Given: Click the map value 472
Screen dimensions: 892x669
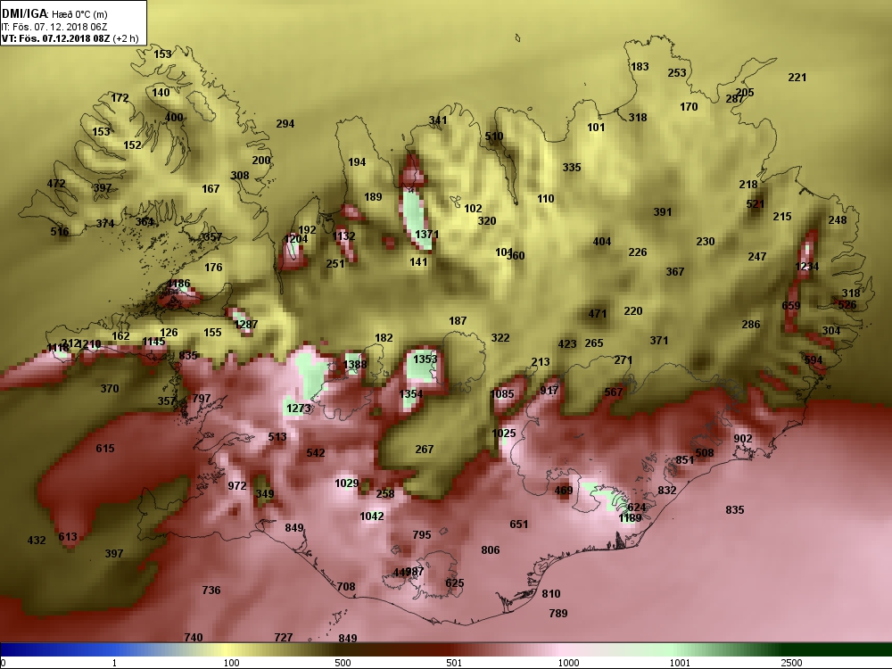Looking at the screenshot, I should [55, 184].
